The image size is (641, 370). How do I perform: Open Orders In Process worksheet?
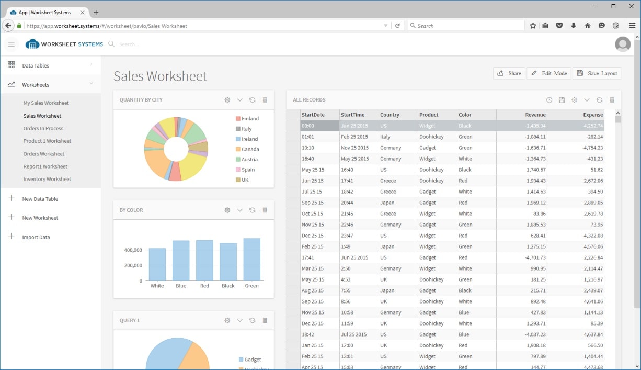(43, 129)
